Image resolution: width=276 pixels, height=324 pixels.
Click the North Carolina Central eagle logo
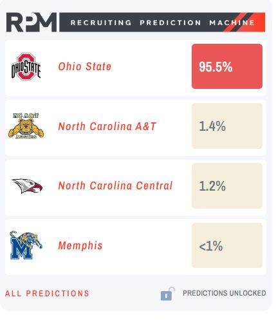27,186
